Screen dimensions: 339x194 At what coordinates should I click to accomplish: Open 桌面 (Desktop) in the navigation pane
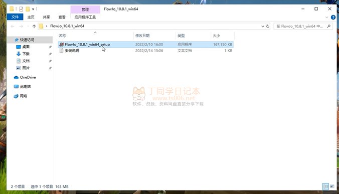pos(26,47)
